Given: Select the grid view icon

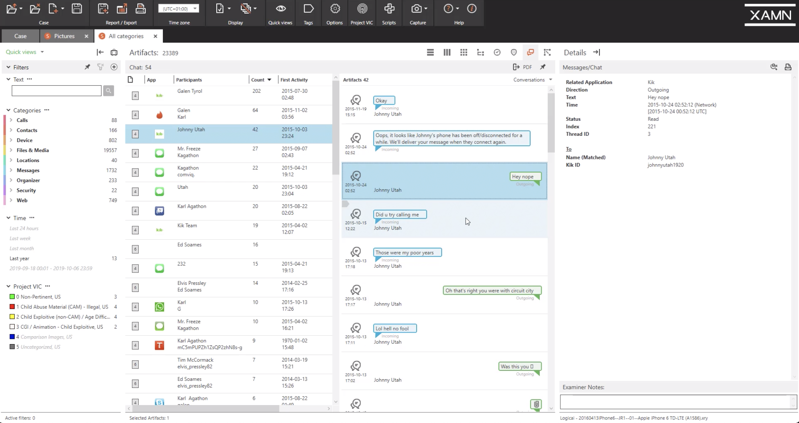Looking at the screenshot, I should pyautogui.click(x=464, y=52).
